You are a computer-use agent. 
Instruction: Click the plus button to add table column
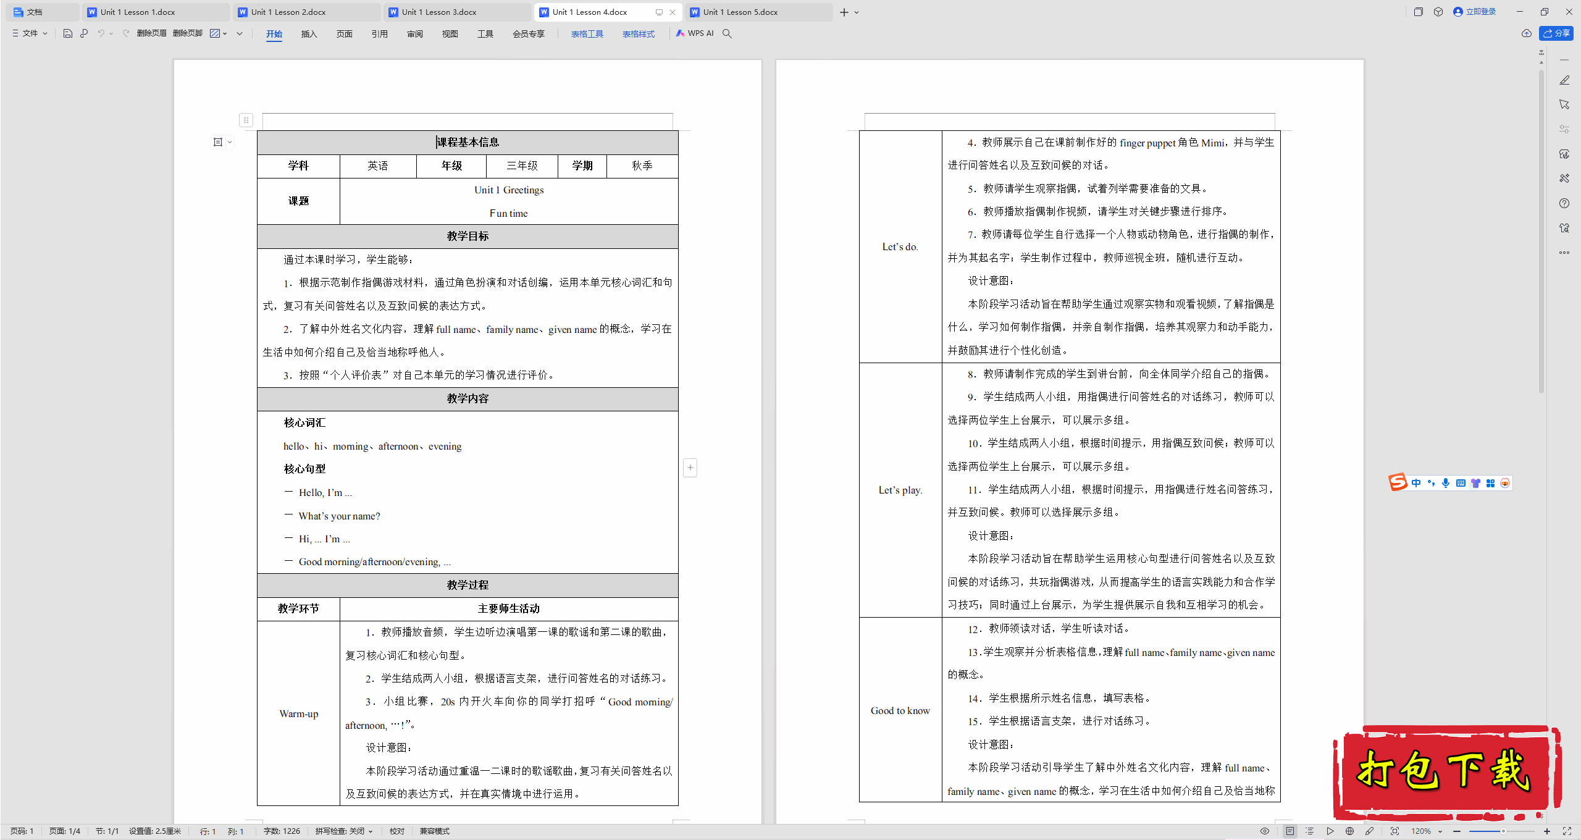[x=690, y=468]
